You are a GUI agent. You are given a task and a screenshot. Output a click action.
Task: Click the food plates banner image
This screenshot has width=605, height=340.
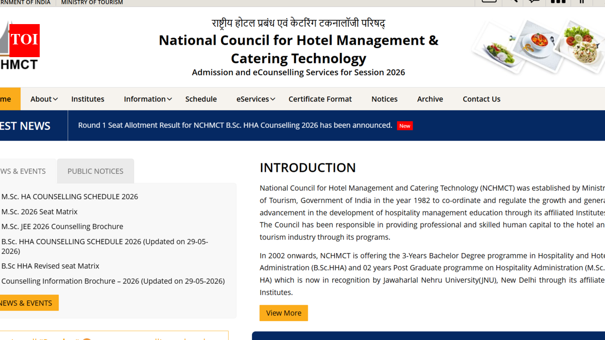tap(539, 46)
